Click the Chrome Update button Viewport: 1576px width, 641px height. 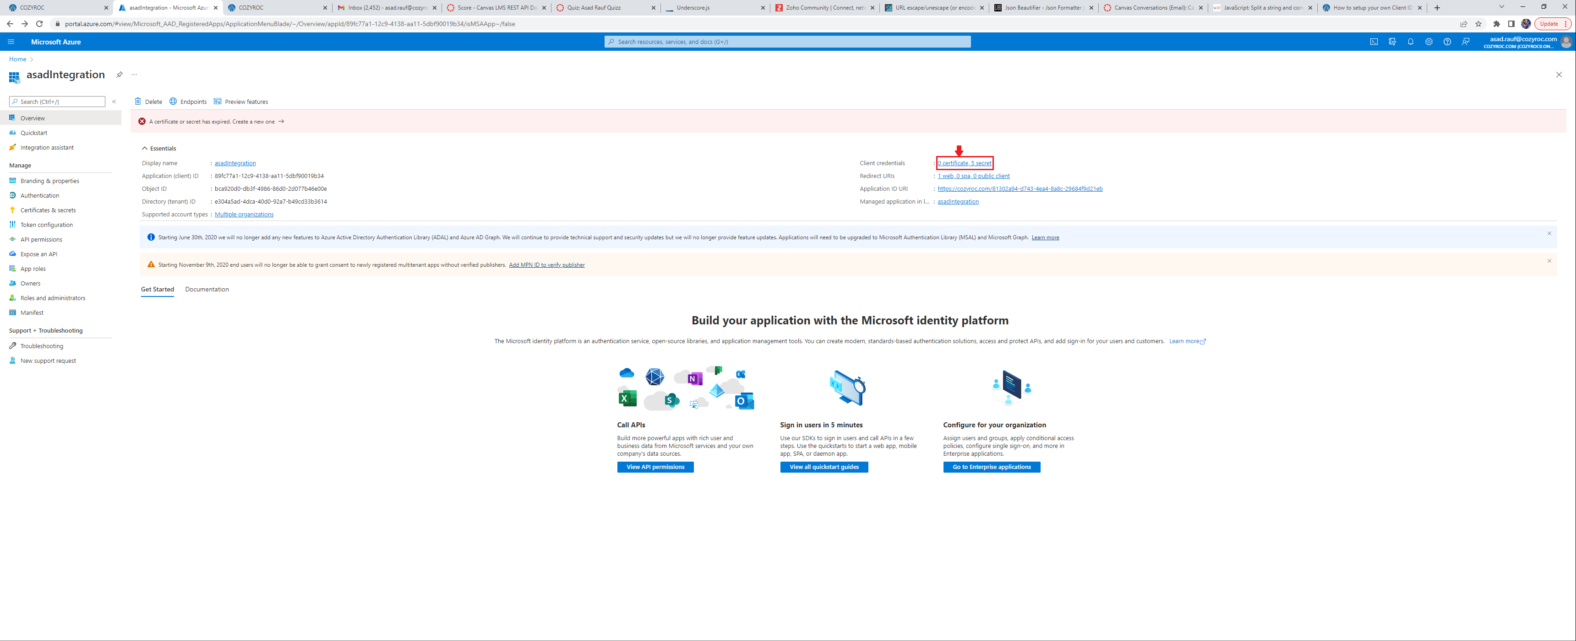pyautogui.click(x=1552, y=24)
